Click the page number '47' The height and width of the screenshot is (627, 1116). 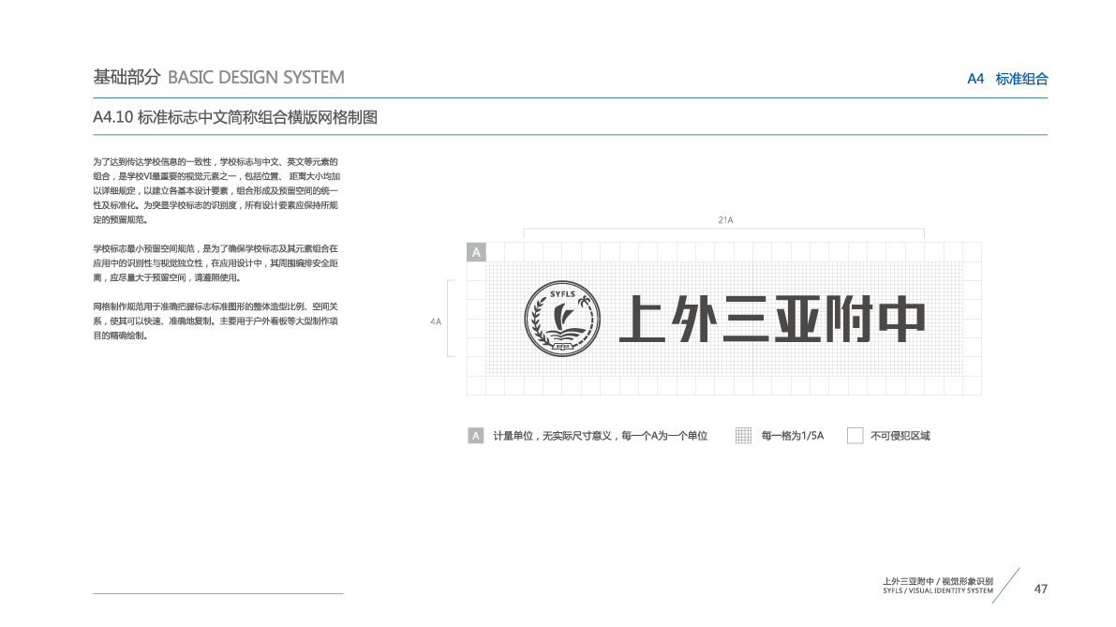[x=1040, y=590]
